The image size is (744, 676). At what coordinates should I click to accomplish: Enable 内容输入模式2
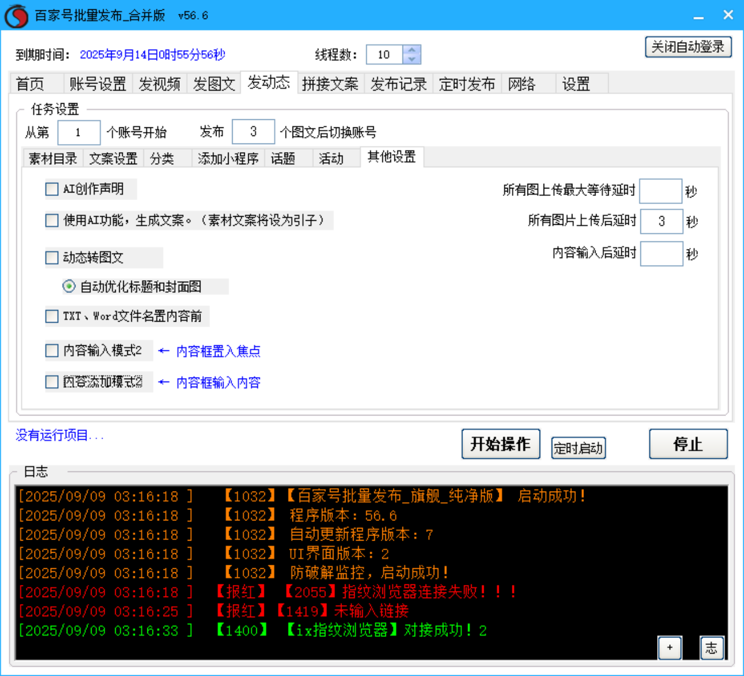[x=51, y=350]
